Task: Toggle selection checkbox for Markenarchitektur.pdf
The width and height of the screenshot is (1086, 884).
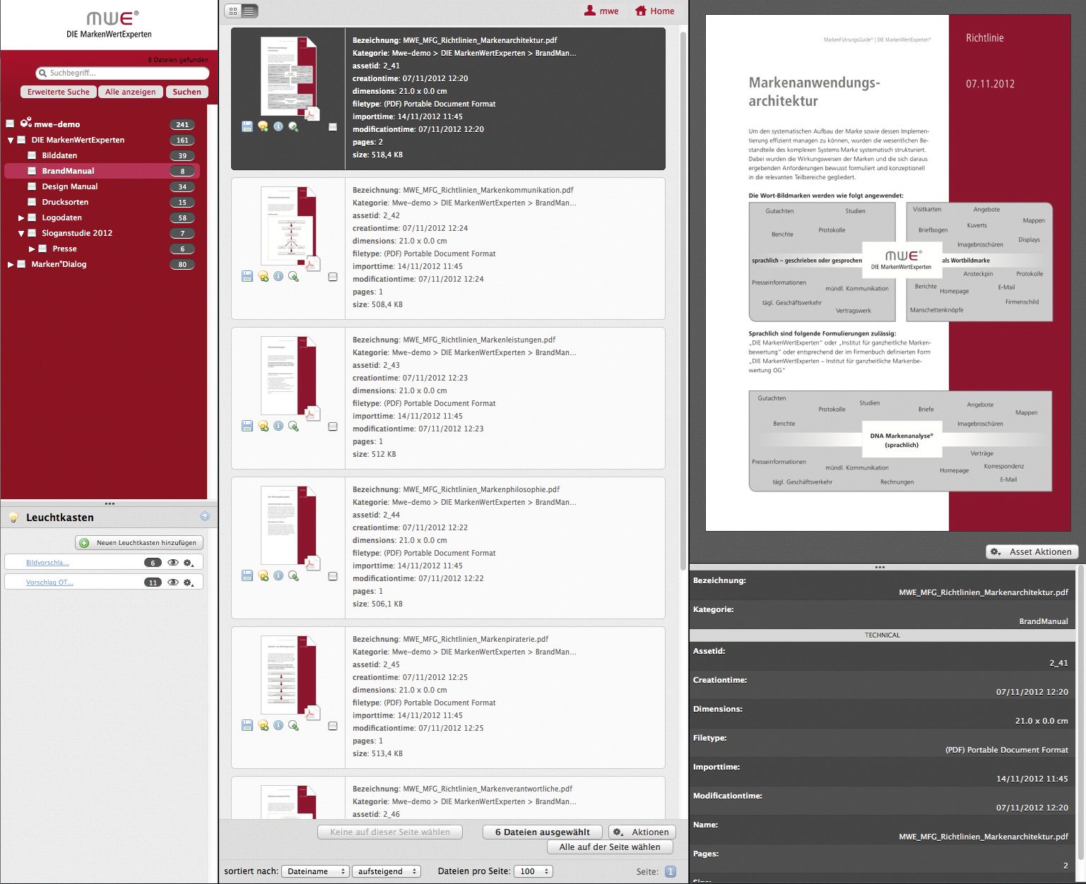Action: 333,127
